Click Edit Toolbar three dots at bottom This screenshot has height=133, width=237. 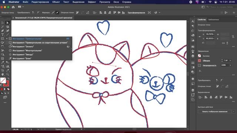pos(5,103)
